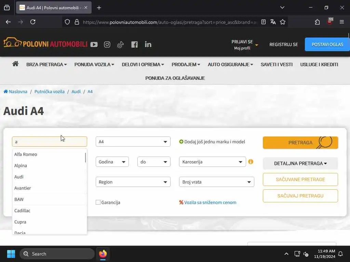This screenshot has width=350, height=262.
Task: Enable the Garancija checkbox
Action: pyautogui.click(x=98, y=202)
